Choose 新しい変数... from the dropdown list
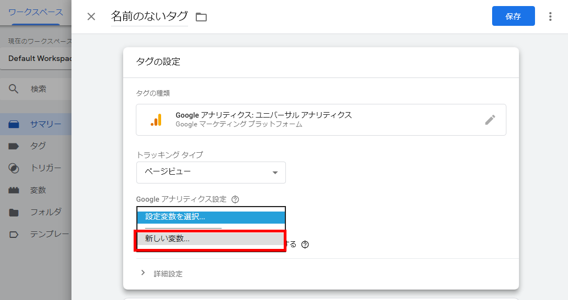568x300 pixels. [210, 238]
